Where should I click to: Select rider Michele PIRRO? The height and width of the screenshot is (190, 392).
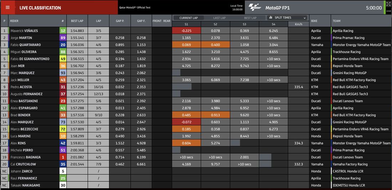point(21,150)
